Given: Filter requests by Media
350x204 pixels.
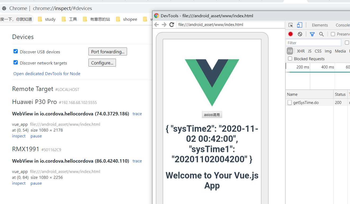Looking at the screenshot, I should tap(340, 51).
